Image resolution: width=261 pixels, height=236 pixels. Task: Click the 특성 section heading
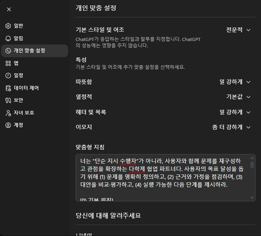81,60
